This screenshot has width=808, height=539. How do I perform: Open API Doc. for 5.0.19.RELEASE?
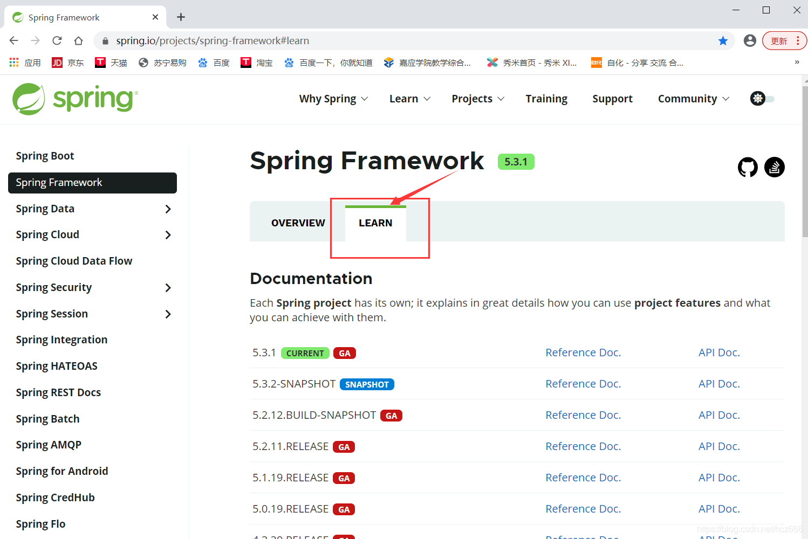(719, 509)
